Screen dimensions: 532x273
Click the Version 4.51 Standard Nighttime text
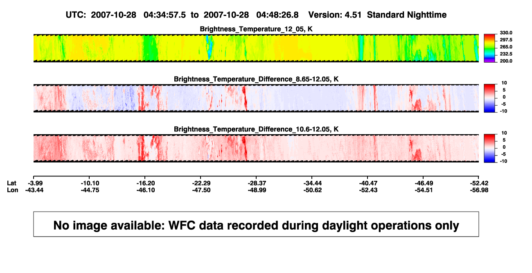[377, 15]
